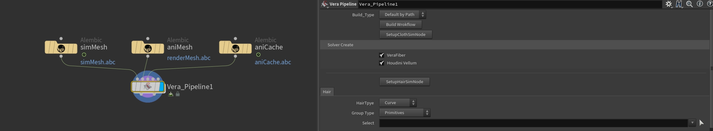This screenshot has height=131, width=713.
Task: Click the simMesh node input connector
Action: 61,38
